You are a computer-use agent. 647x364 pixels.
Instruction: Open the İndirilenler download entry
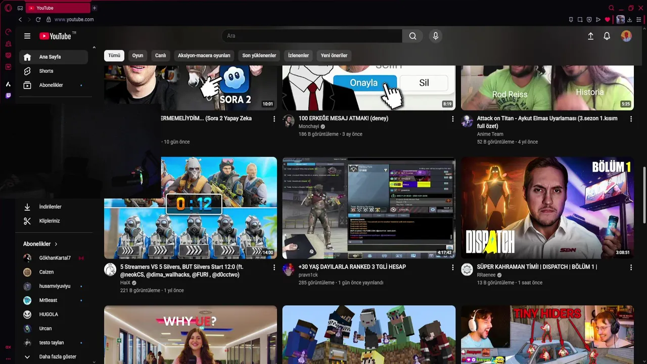[x=54, y=207]
